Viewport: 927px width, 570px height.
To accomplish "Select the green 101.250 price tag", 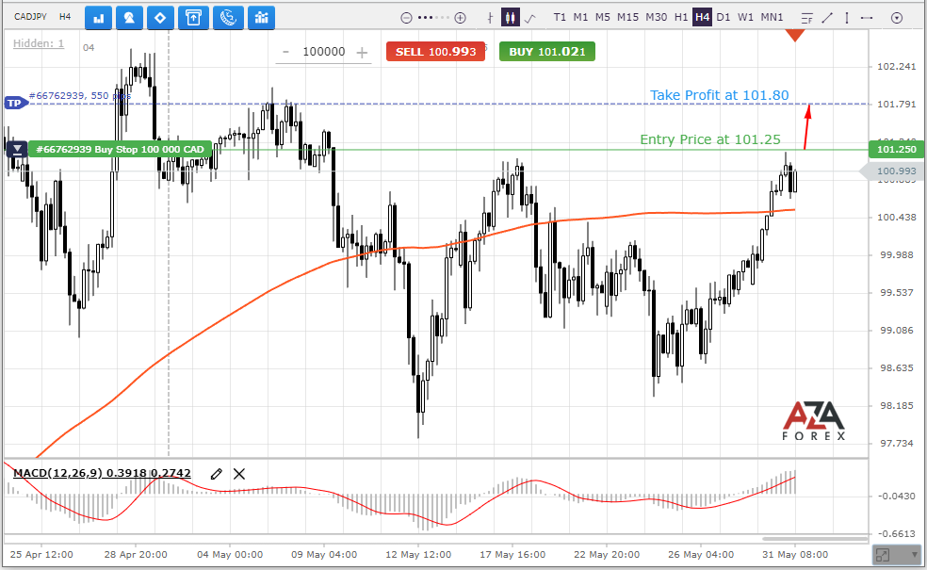I will (896, 149).
